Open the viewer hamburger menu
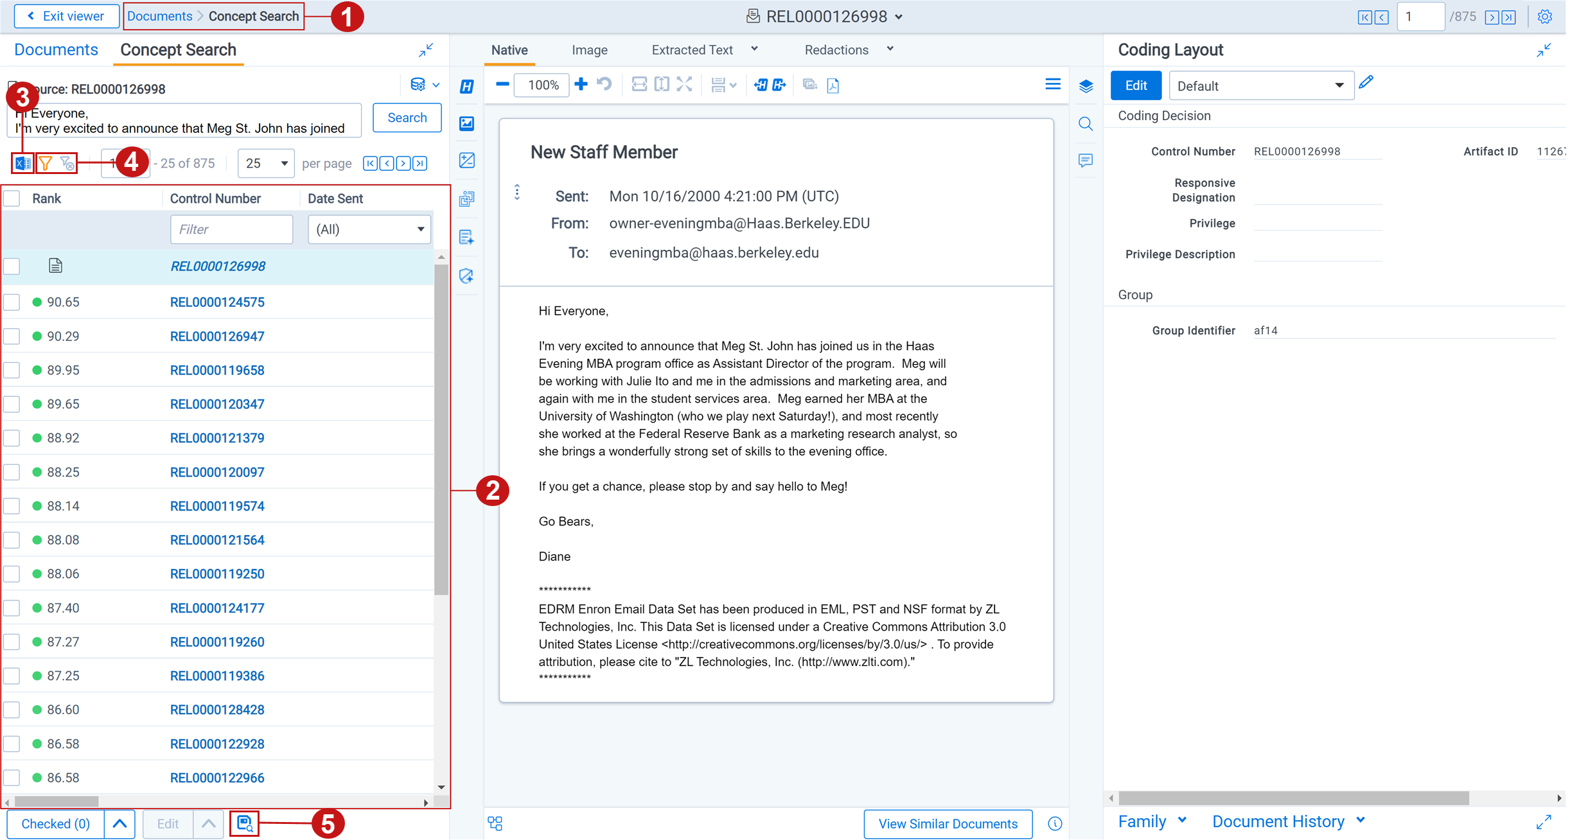Image resolution: width=1570 pixels, height=840 pixels. point(1053,84)
